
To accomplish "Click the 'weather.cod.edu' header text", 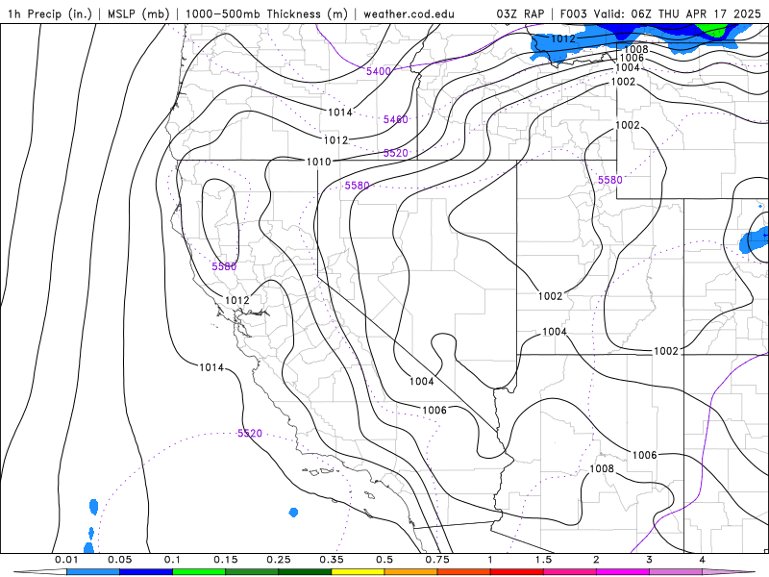I will (x=409, y=14).
